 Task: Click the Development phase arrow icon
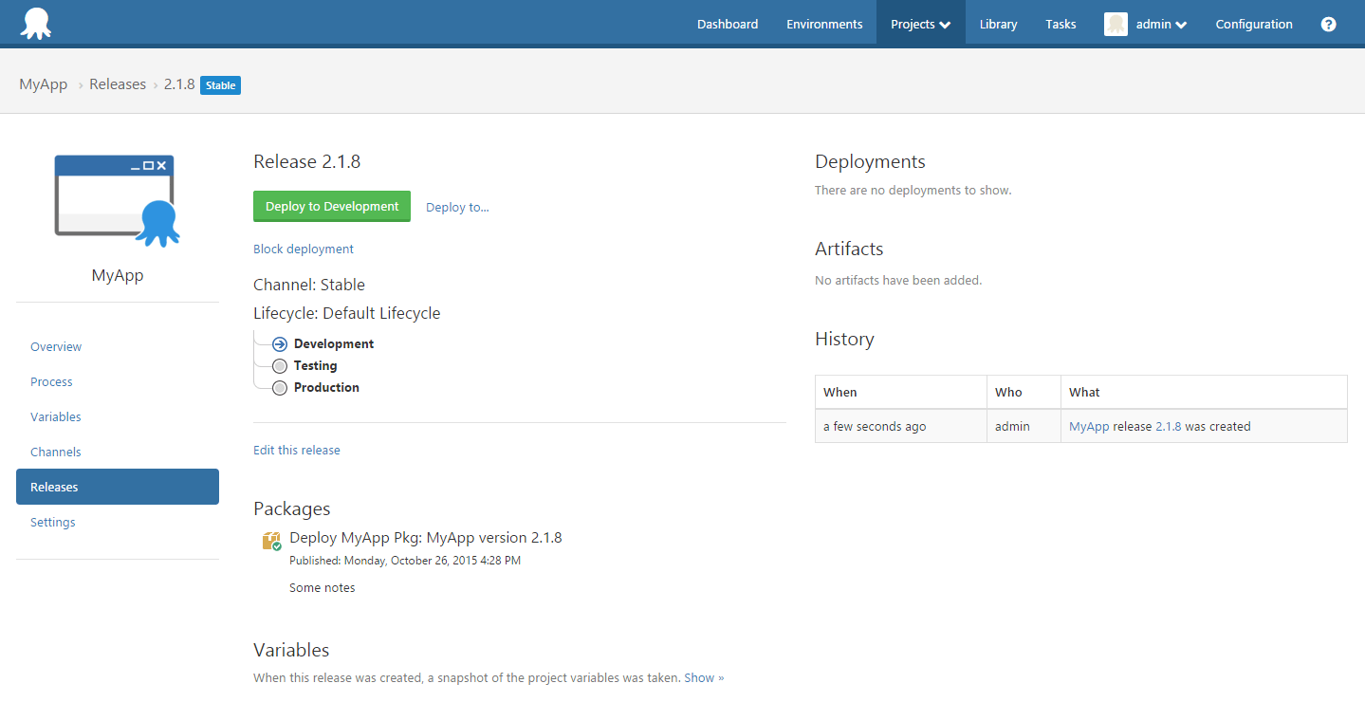point(279,344)
